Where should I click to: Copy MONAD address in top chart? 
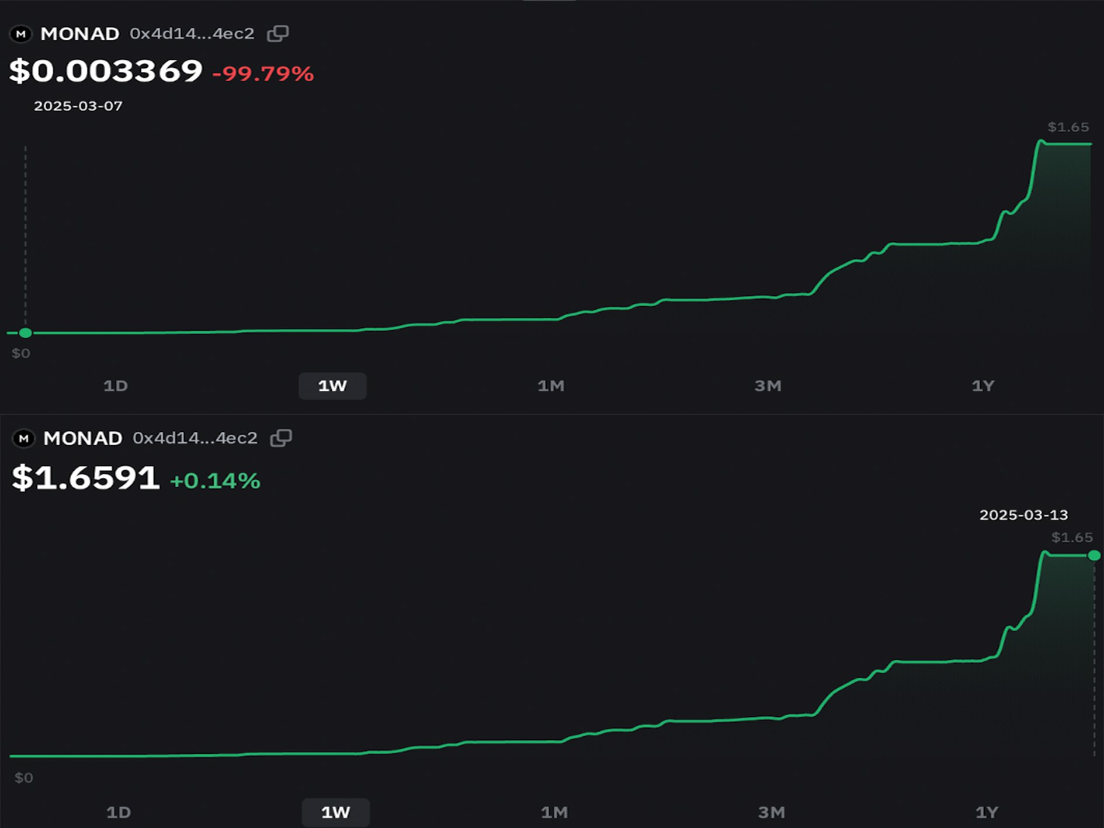[x=277, y=34]
